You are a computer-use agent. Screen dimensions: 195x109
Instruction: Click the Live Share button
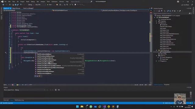pyautogui.click(x=185, y=5)
